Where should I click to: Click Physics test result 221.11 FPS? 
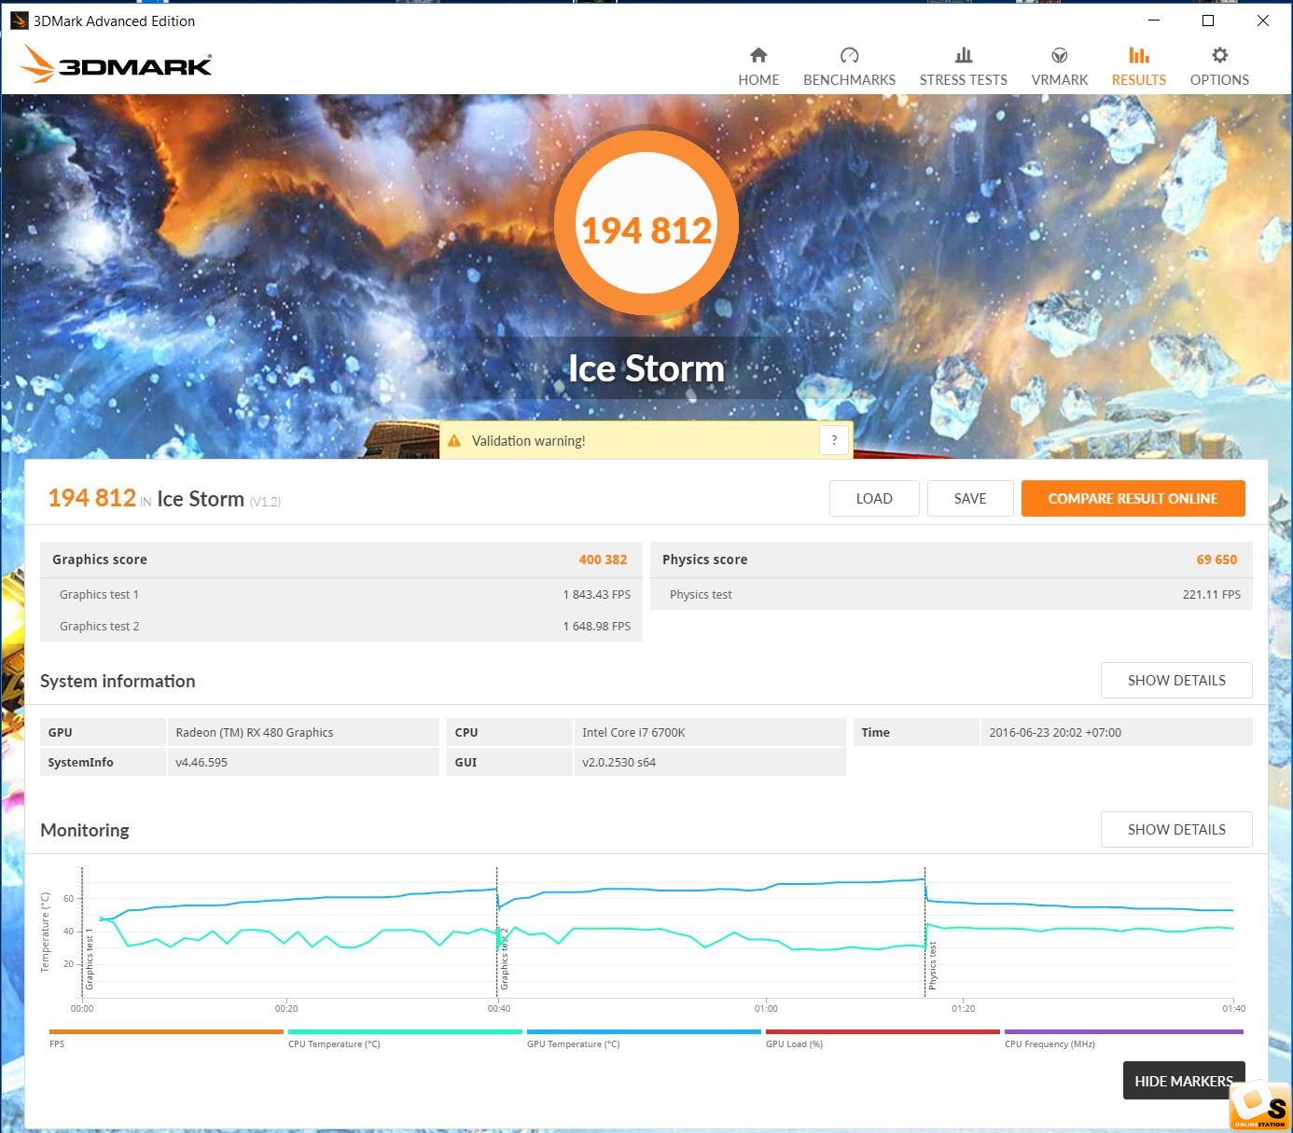pos(1211,594)
